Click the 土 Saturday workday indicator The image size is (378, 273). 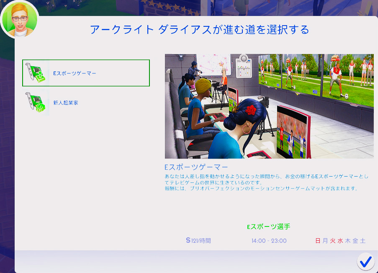[x=363, y=241]
